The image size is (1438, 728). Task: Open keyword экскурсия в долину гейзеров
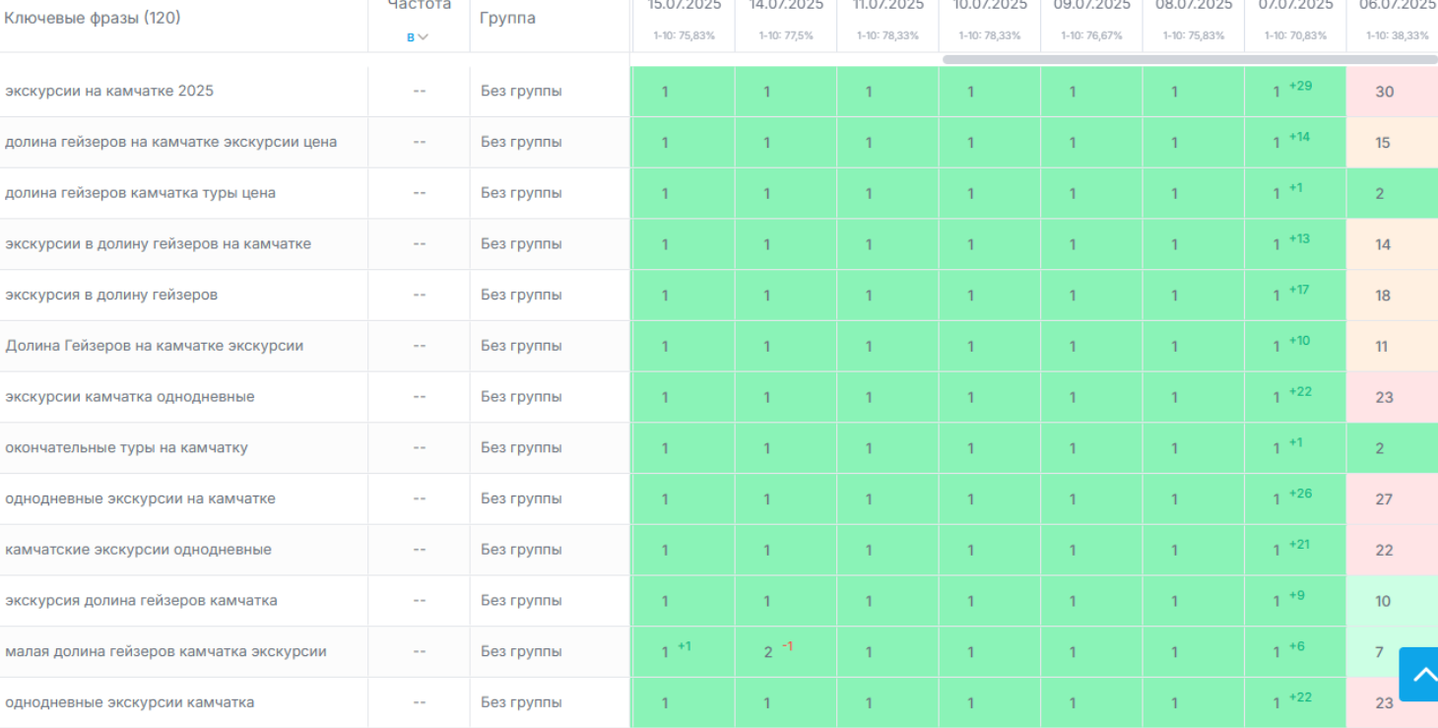pos(111,295)
